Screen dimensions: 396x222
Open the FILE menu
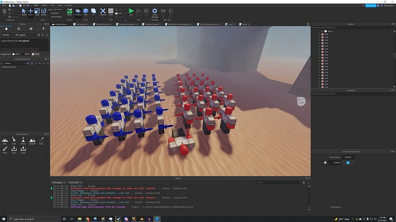(4, 5)
